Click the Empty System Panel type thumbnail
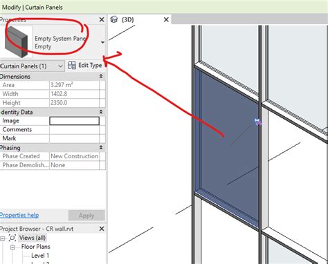The width and height of the screenshot is (328, 264). click(x=17, y=41)
